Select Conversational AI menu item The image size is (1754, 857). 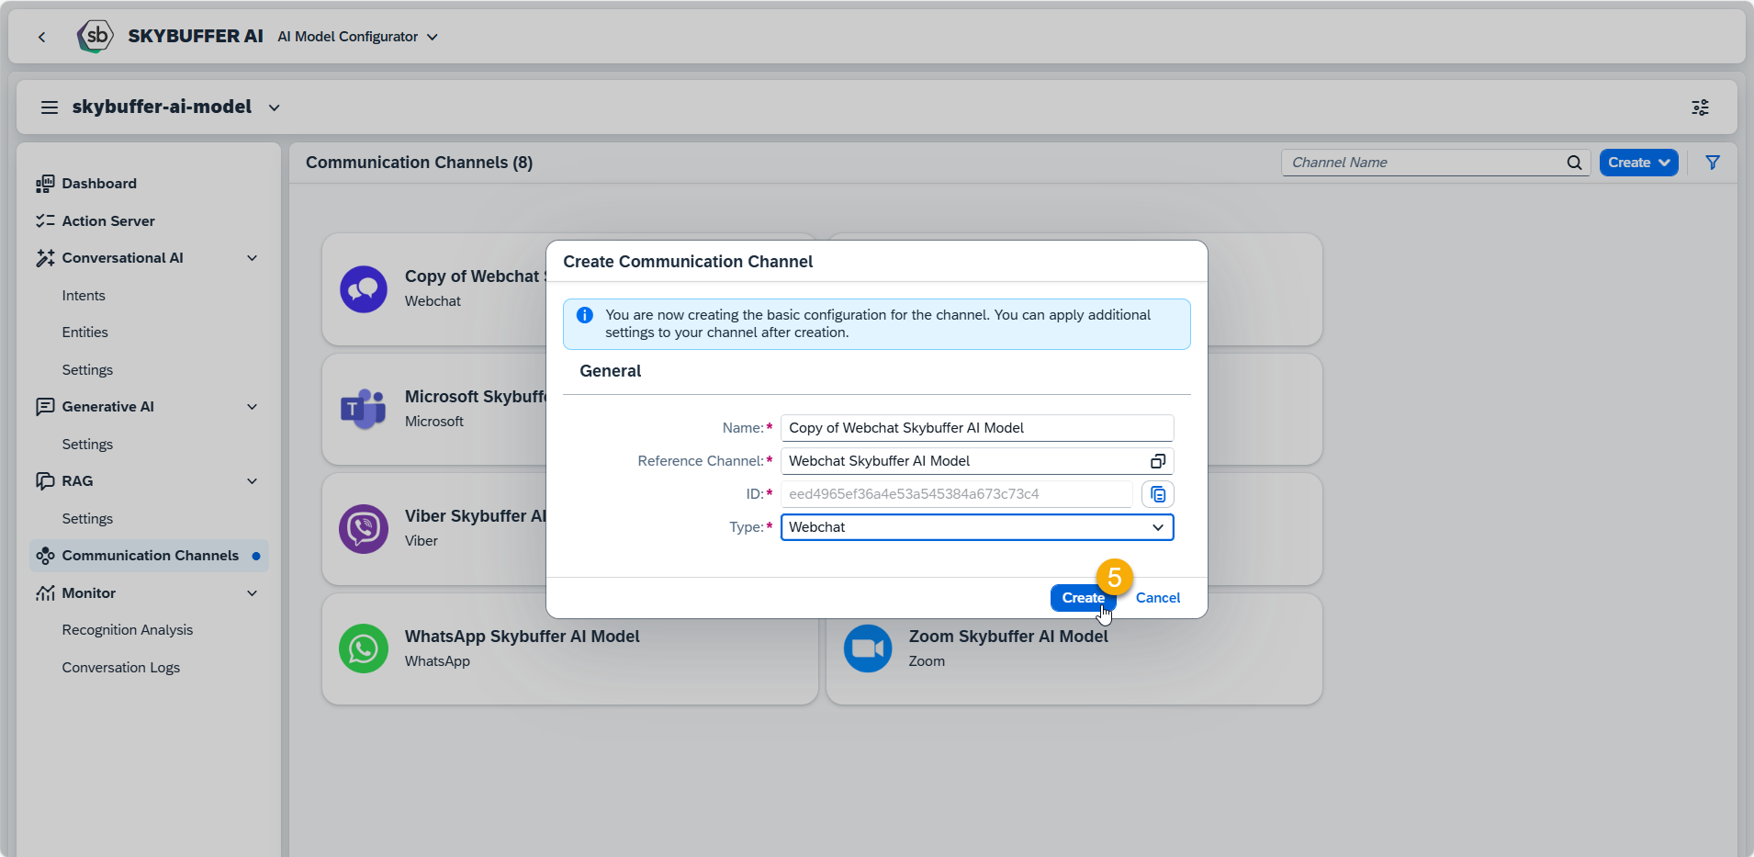(x=122, y=258)
